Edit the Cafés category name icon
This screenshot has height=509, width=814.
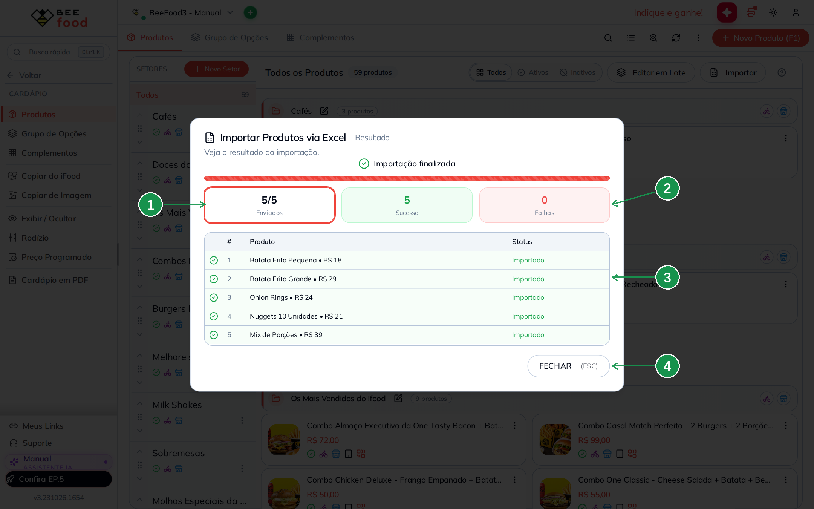point(324,111)
